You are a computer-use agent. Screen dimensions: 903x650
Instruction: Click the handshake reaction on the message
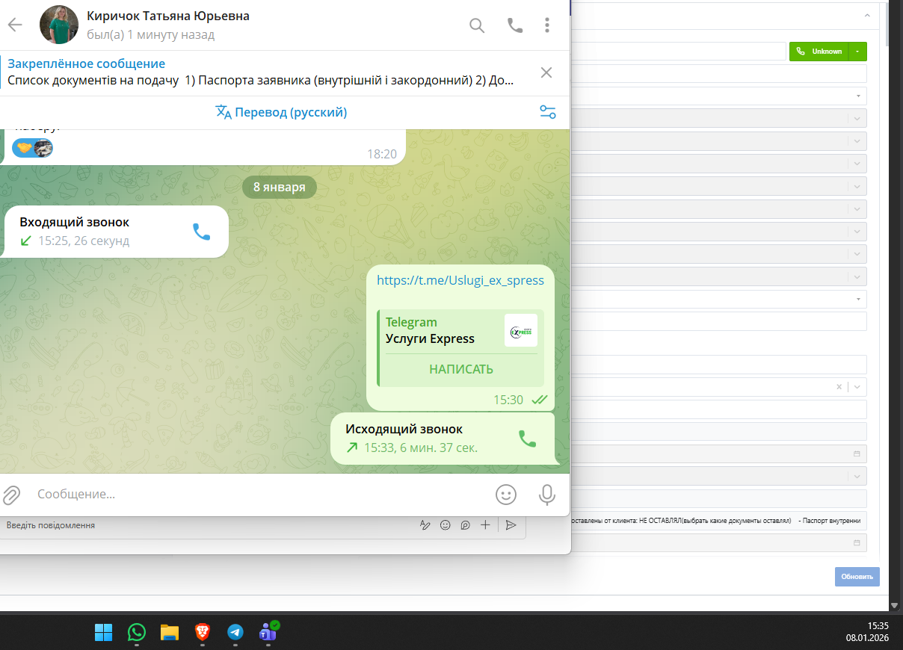coord(25,148)
